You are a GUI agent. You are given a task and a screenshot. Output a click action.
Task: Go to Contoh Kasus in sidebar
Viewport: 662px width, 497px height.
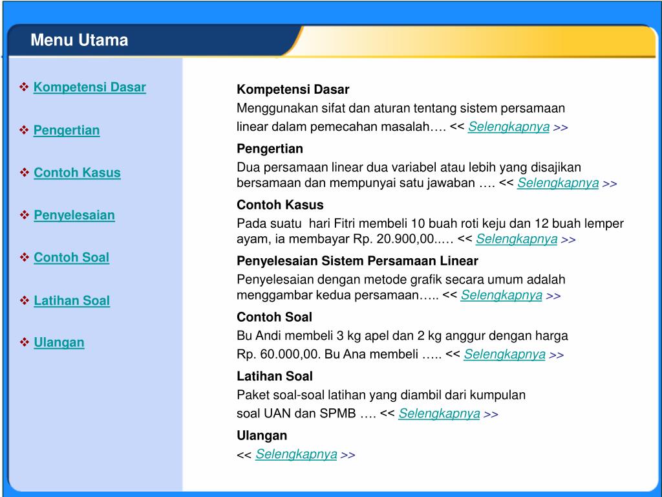tap(78, 172)
